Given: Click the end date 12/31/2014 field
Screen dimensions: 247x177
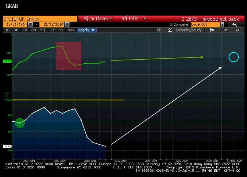Looking at the screenshot, I should (52, 25).
